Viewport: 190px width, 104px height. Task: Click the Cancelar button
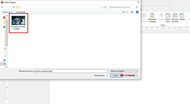(132, 76)
